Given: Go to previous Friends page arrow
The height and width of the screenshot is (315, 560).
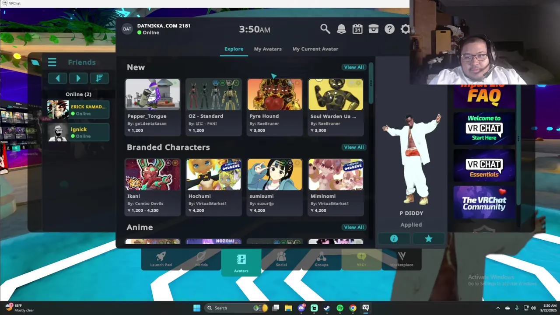Looking at the screenshot, I should click(x=57, y=78).
